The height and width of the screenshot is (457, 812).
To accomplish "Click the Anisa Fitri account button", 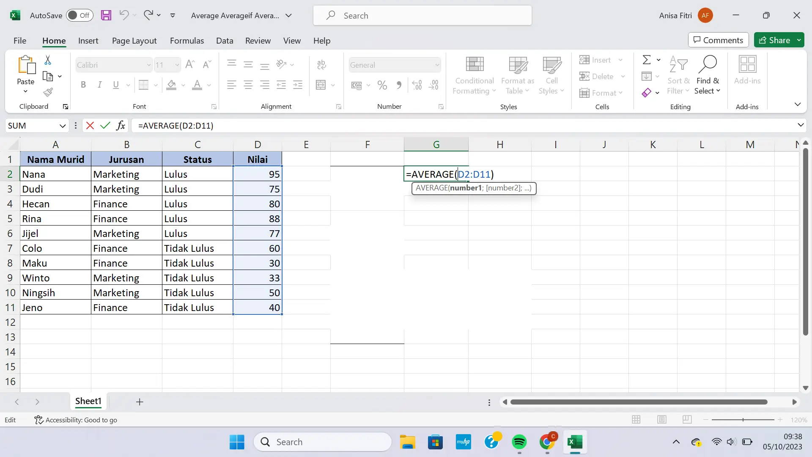I will [x=686, y=16].
